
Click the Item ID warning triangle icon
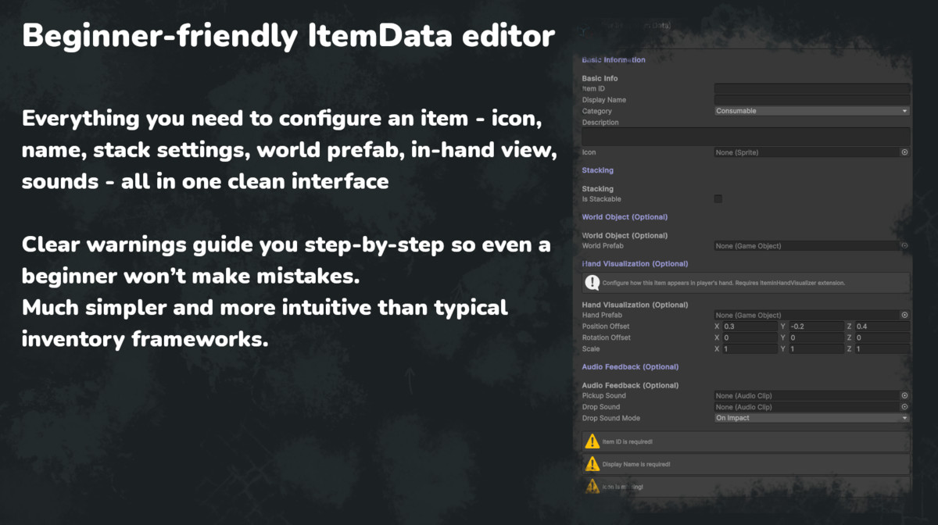pyautogui.click(x=593, y=441)
